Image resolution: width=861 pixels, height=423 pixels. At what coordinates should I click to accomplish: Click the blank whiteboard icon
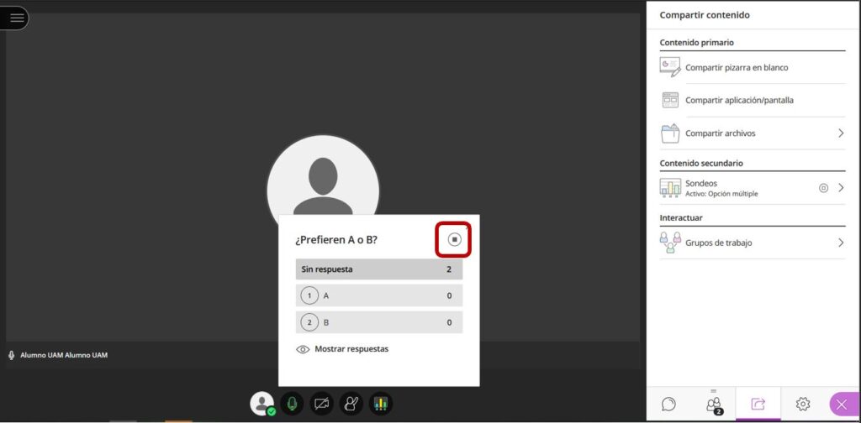(670, 67)
